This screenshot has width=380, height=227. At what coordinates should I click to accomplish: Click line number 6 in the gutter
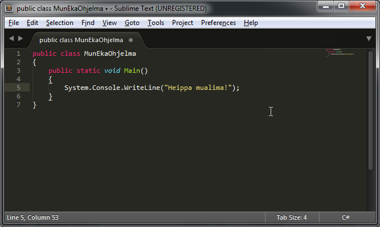coord(18,96)
